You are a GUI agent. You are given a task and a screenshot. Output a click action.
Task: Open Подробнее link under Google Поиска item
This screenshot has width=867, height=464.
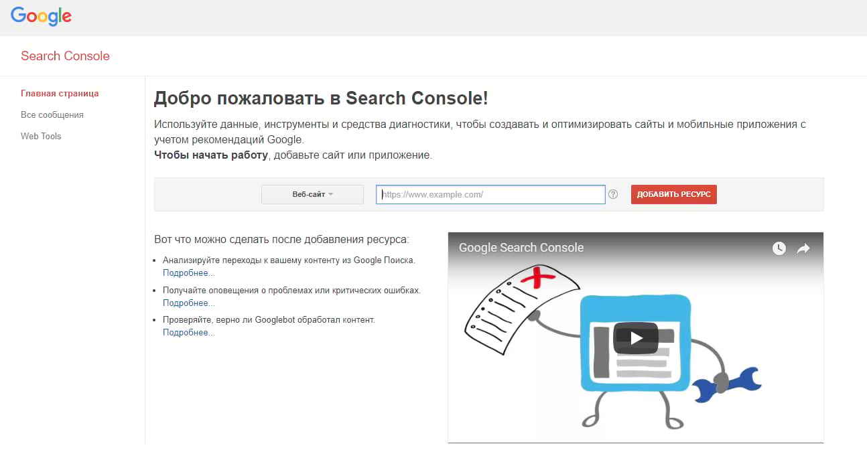[188, 273]
